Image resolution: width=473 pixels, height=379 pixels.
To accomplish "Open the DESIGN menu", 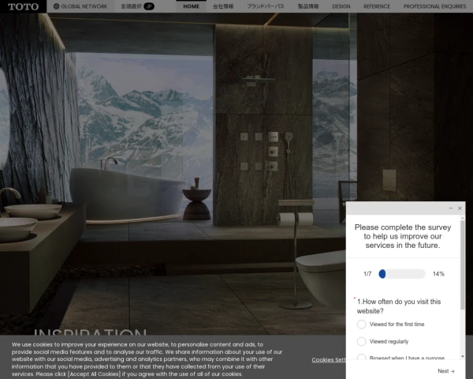I will (341, 6).
